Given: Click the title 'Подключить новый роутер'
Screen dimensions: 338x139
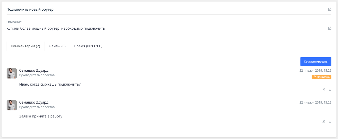Looking at the screenshot, I should click(x=30, y=10).
